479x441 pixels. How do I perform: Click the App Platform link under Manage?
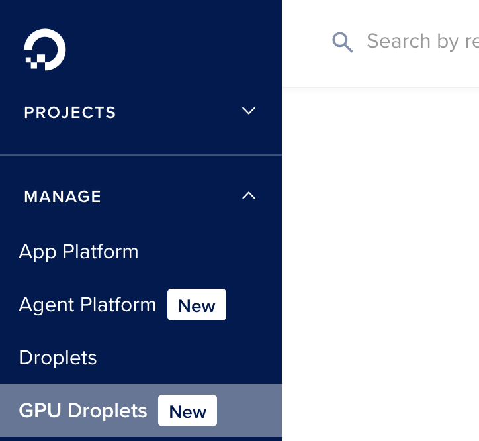pos(79,252)
